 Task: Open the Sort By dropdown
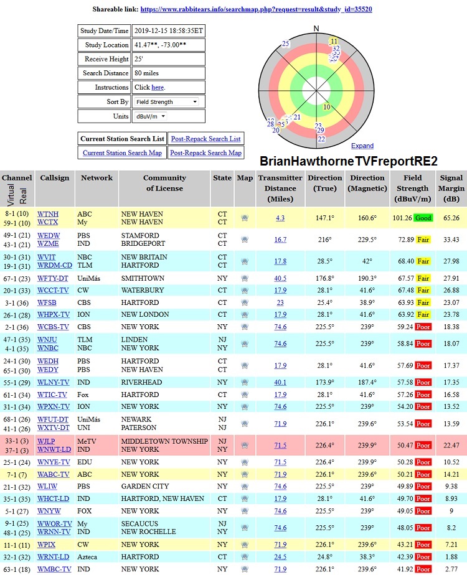point(167,102)
